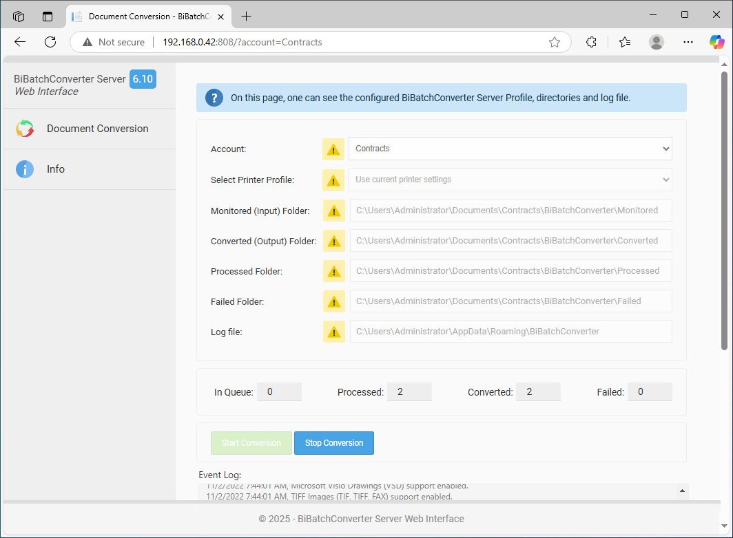Click warning icon beside Account field

pos(333,149)
